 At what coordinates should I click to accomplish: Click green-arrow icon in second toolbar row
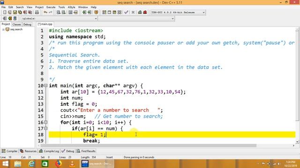10,19
